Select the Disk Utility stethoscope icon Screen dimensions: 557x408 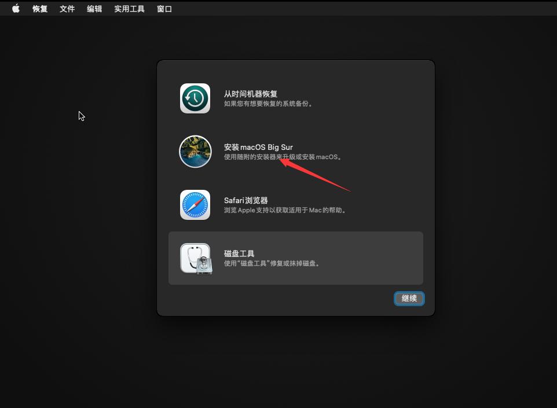tap(195, 258)
